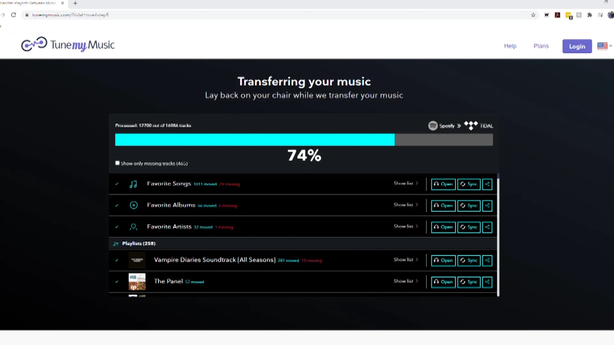This screenshot has width=614, height=345.
Task: Click the TuneMyMusic logo
Action: (x=67, y=44)
